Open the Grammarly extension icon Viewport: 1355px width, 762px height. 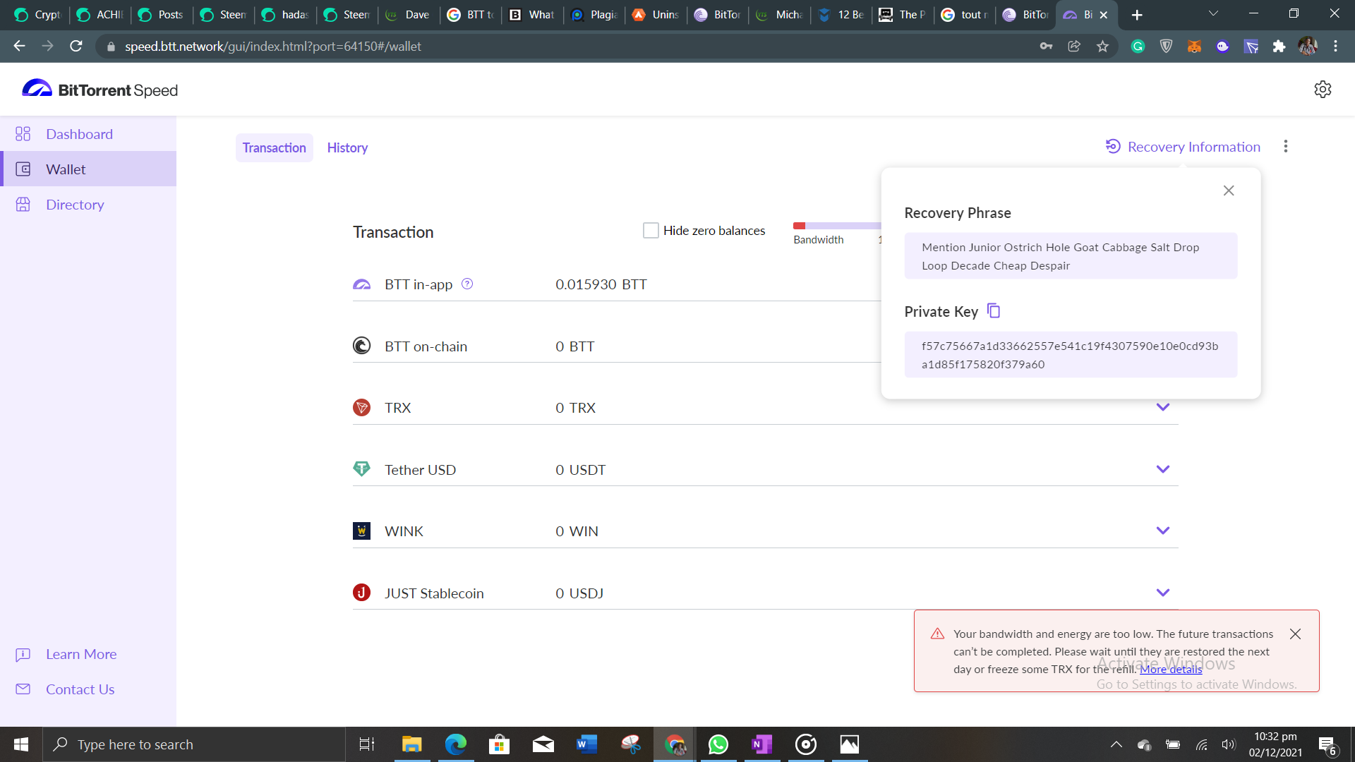[x=1138, y=47]
